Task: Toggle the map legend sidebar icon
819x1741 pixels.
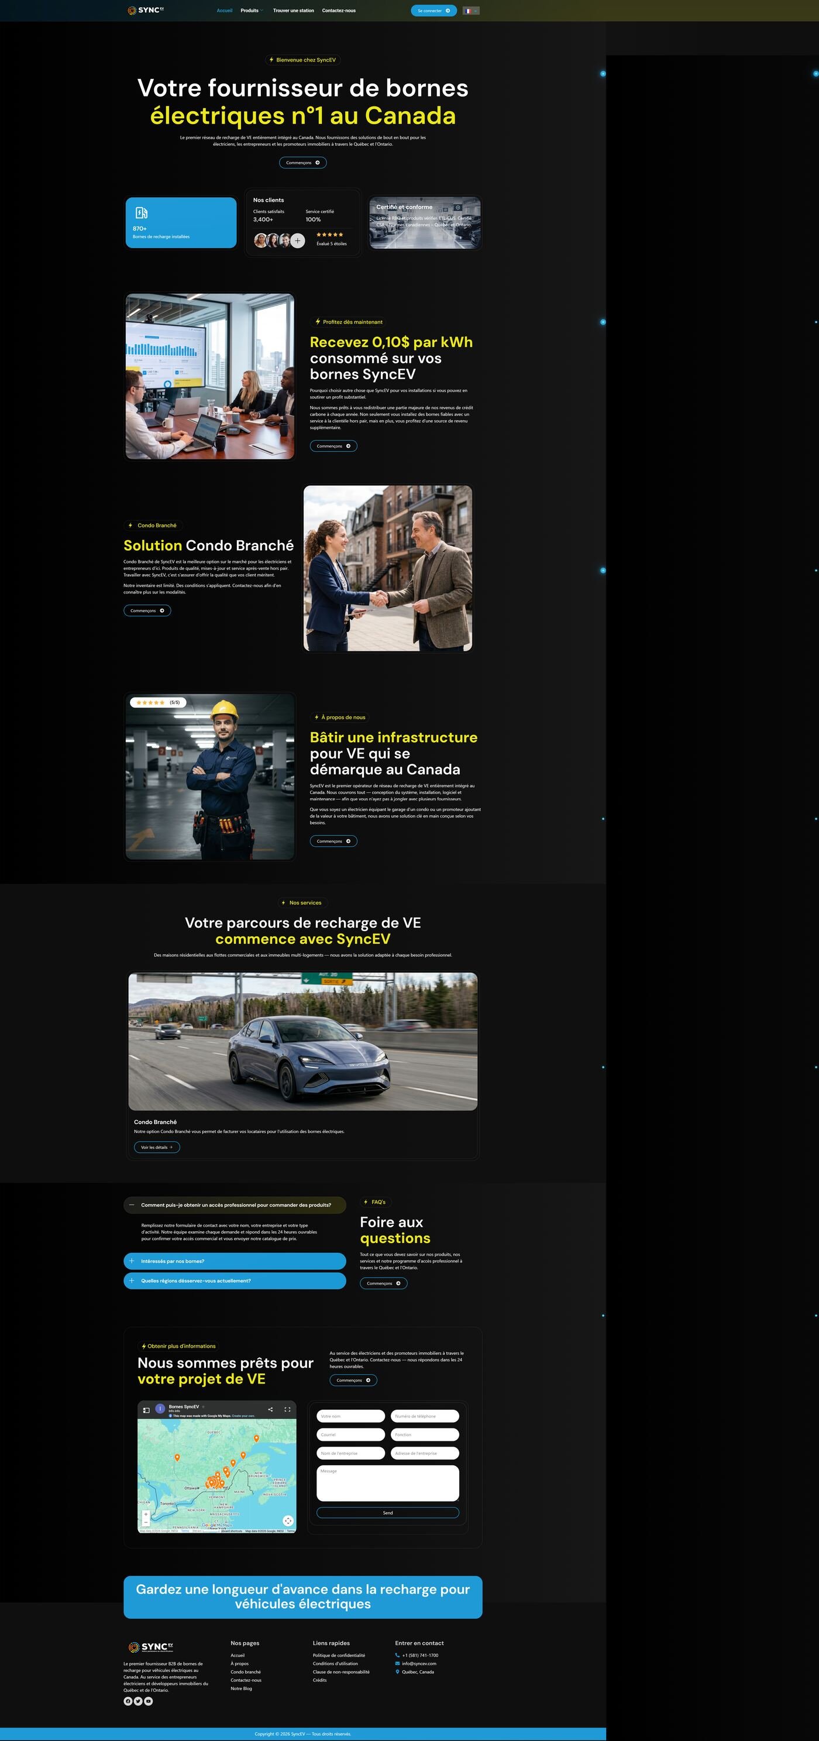Action: 146,1410
